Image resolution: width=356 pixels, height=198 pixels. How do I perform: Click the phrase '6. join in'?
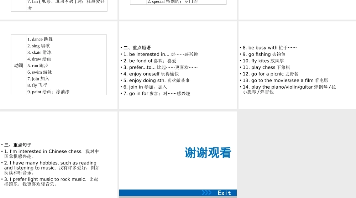tap(133, 87)
